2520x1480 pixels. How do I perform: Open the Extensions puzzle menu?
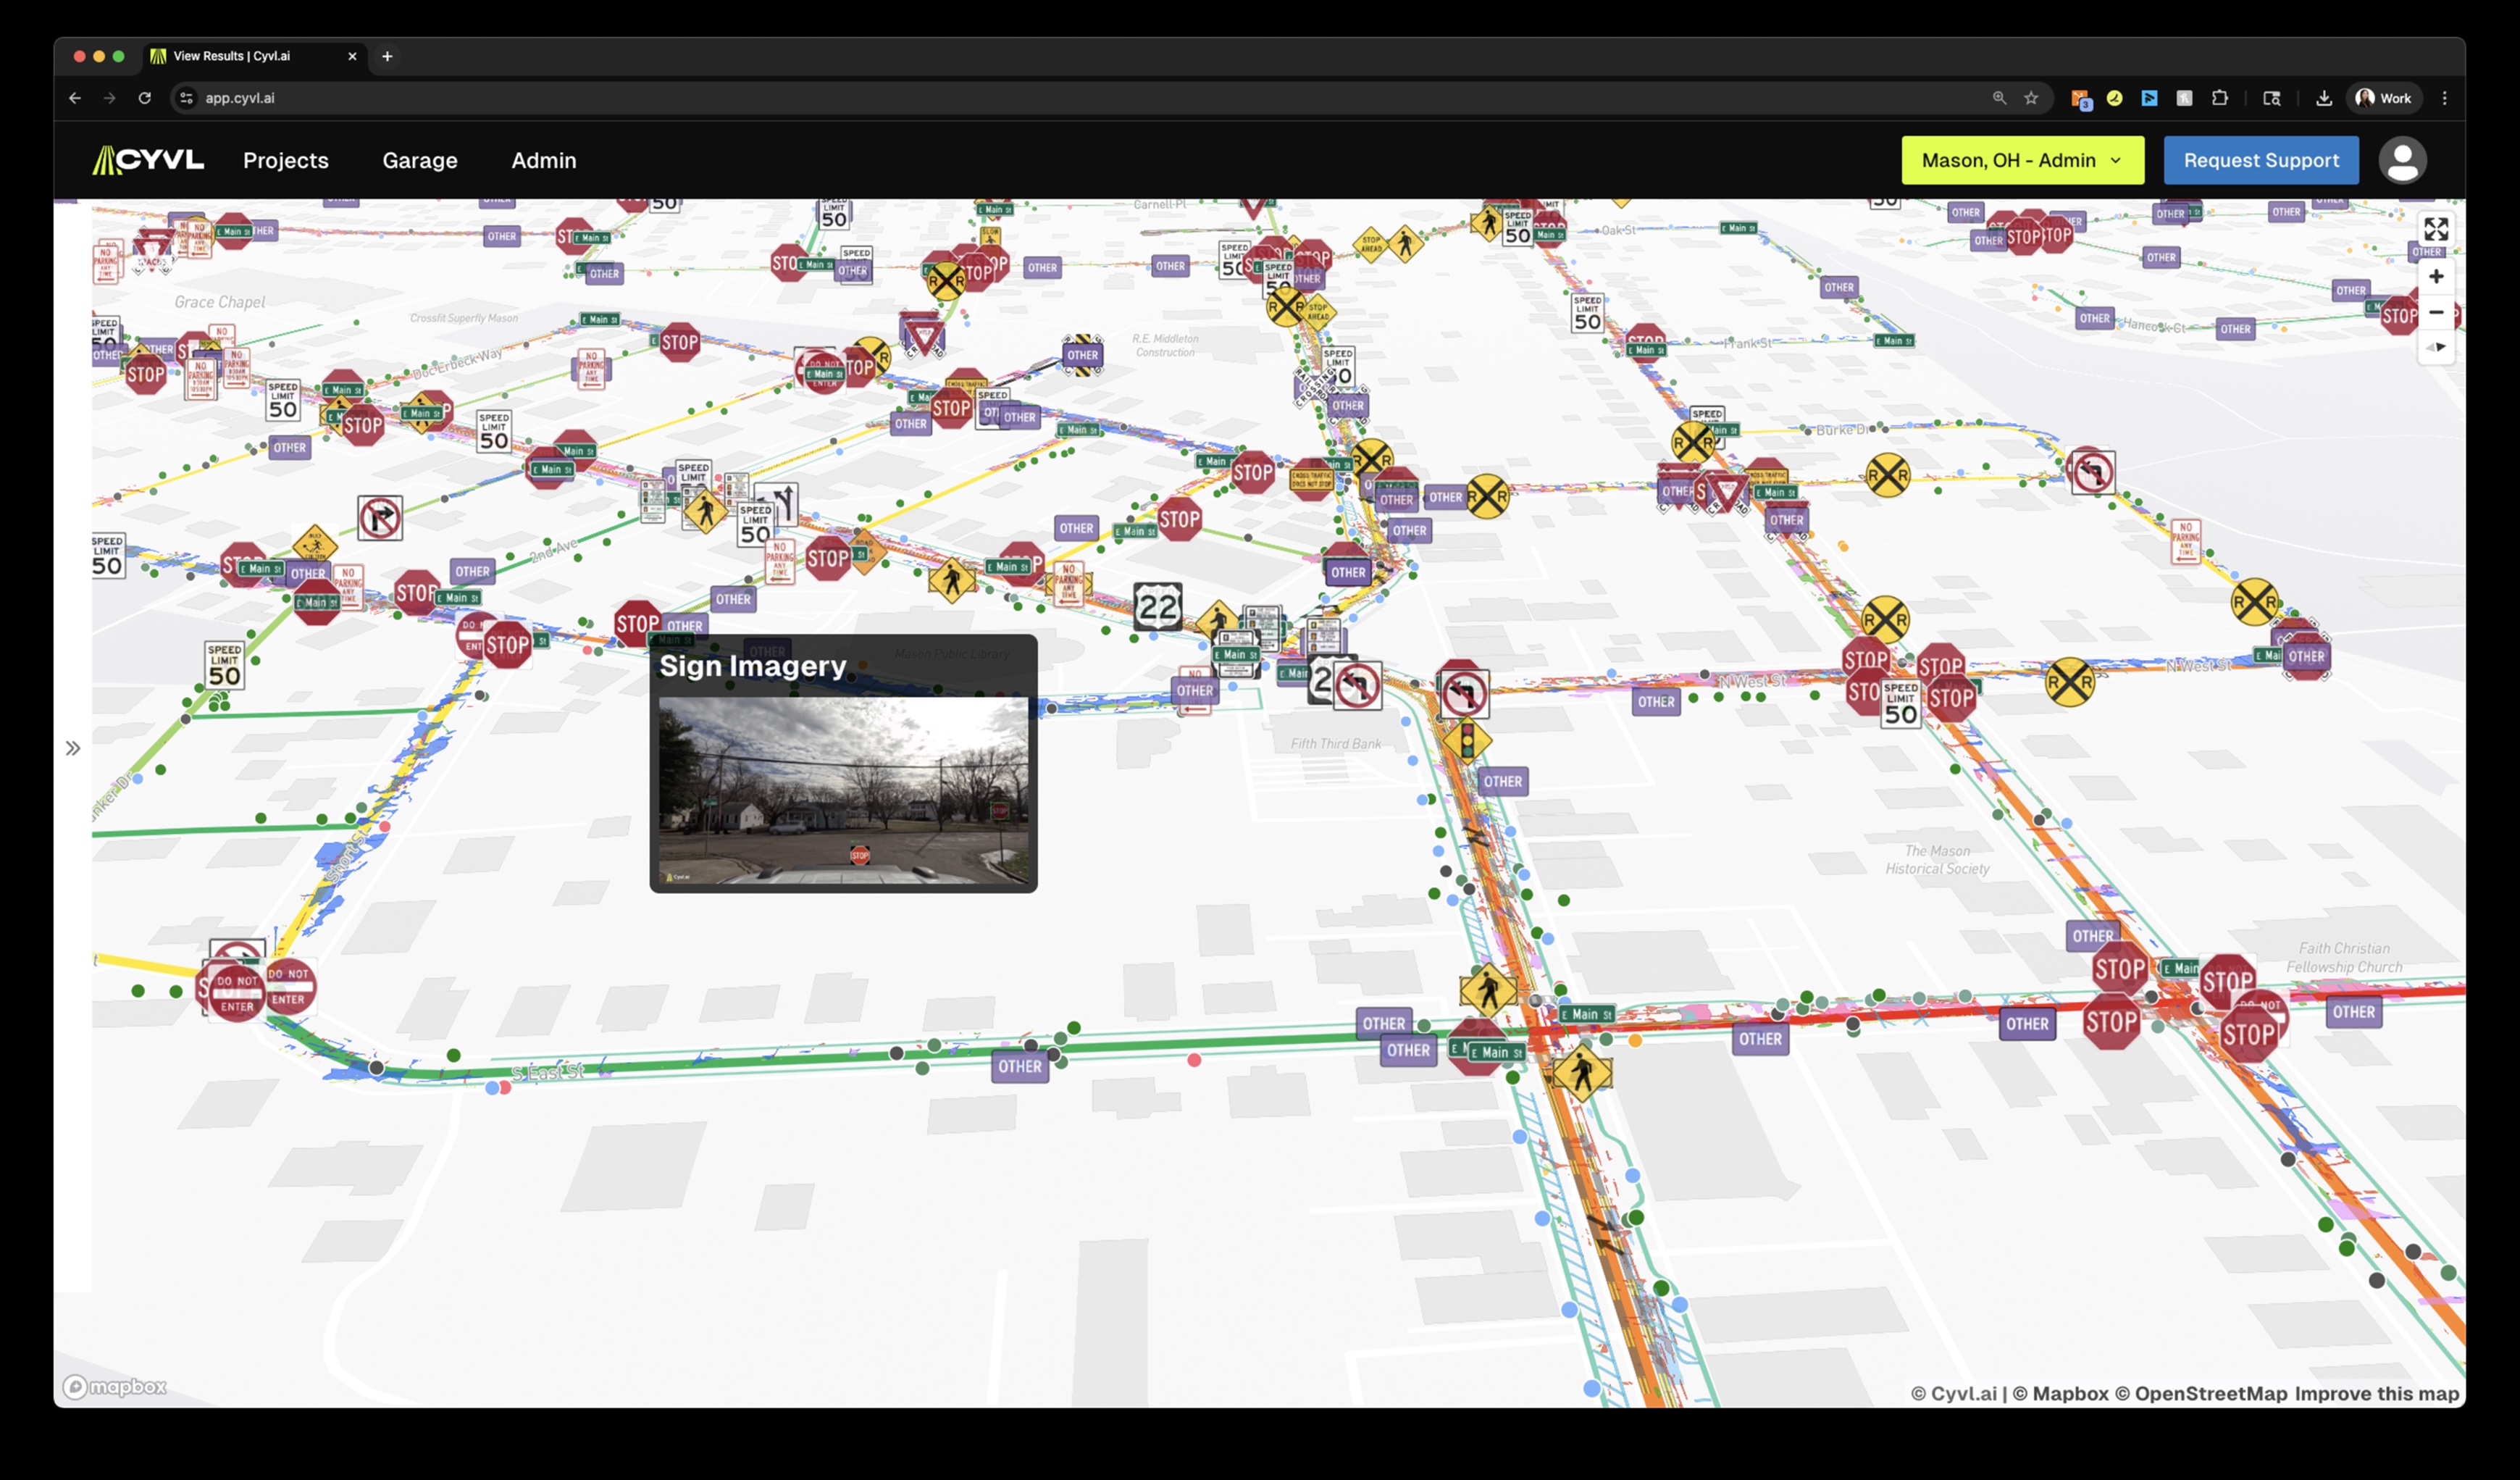2220,98
